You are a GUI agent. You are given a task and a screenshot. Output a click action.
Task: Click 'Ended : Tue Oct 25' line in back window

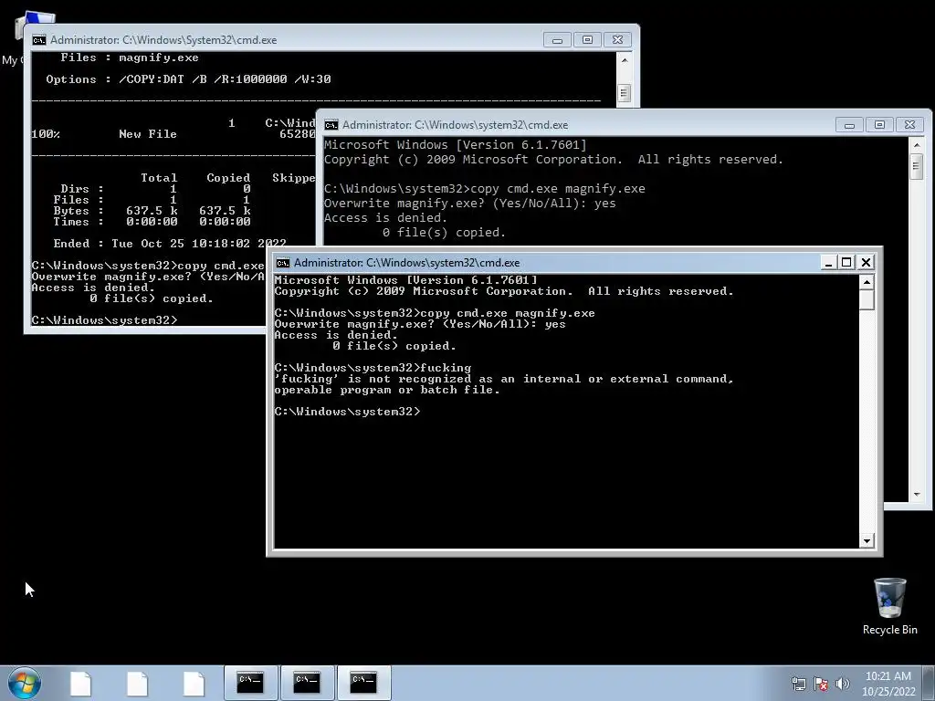pyautogui.click(x=170, y=243)
